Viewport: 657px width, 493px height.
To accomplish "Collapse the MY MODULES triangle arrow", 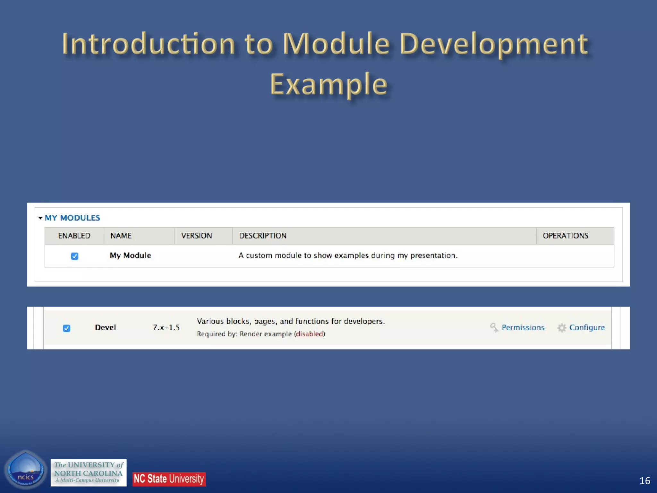I will coord(40,218).
